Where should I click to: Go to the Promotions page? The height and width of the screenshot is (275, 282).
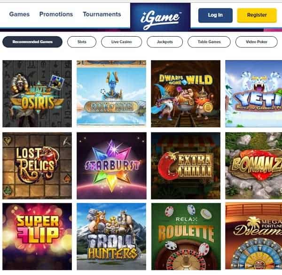[x=56, y=14]
